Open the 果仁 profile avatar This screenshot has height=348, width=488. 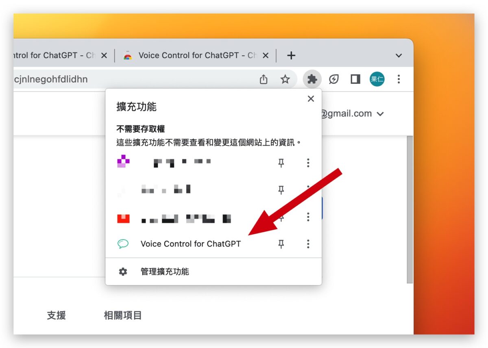tap(377, 79)
